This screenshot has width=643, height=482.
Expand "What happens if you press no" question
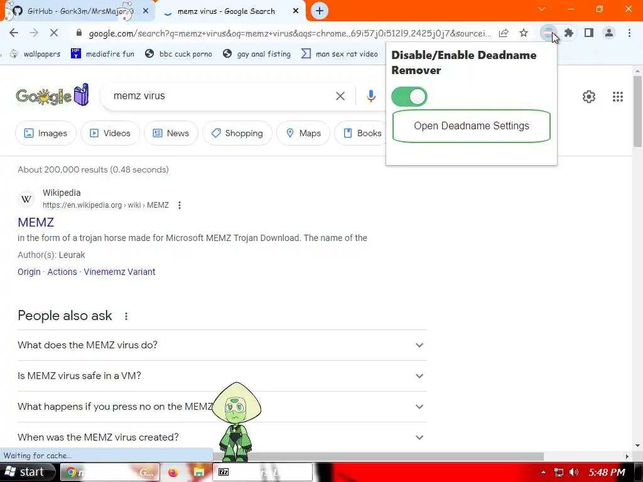pyautogui.click(x=222, y=407)
